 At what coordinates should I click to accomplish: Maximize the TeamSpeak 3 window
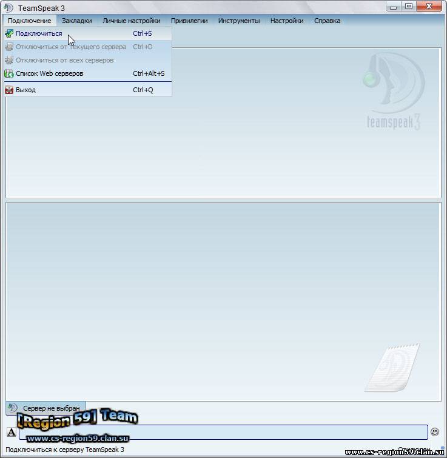(409, 7)
